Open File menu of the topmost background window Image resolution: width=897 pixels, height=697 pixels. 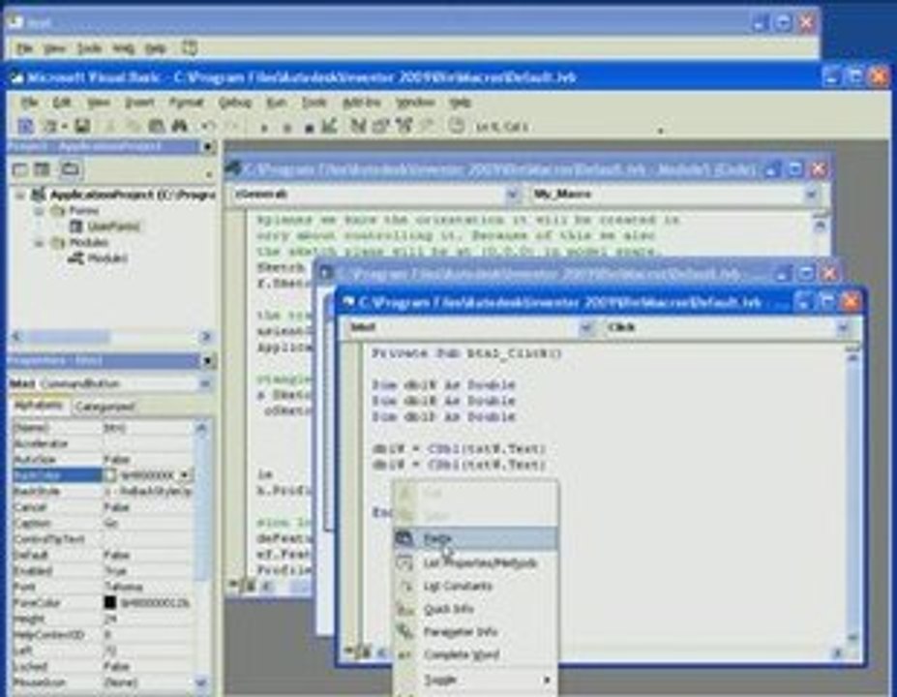24,48
